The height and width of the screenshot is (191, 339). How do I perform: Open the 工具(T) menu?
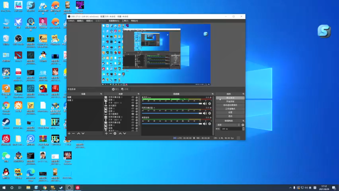[x=125, y=21]
